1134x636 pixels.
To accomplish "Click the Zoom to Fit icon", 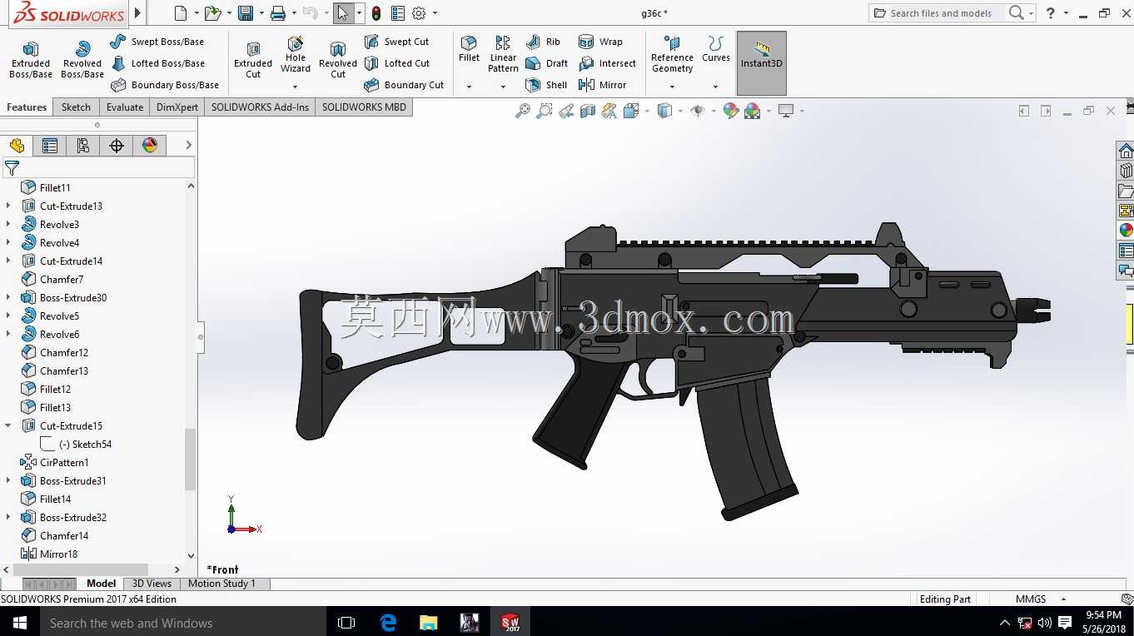I will [x=523, y=111].
